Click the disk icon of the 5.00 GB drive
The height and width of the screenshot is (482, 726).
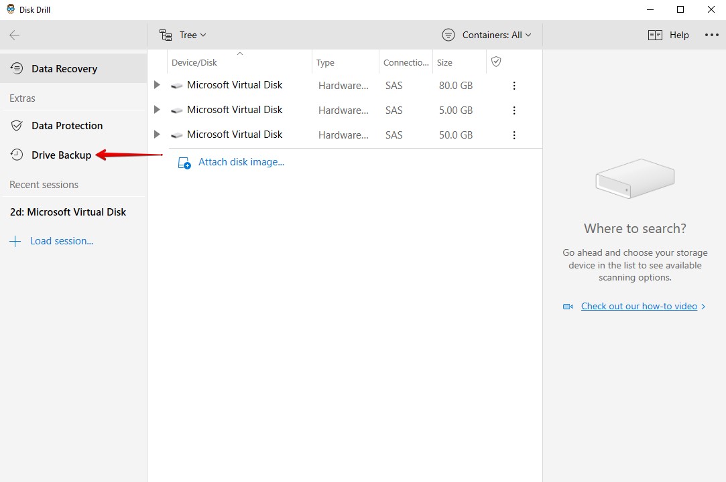pos(176,110)
